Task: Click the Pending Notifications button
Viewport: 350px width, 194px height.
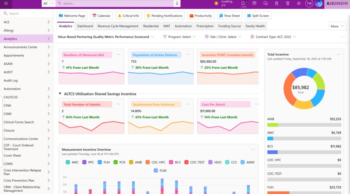Action: tap(164, 16)
